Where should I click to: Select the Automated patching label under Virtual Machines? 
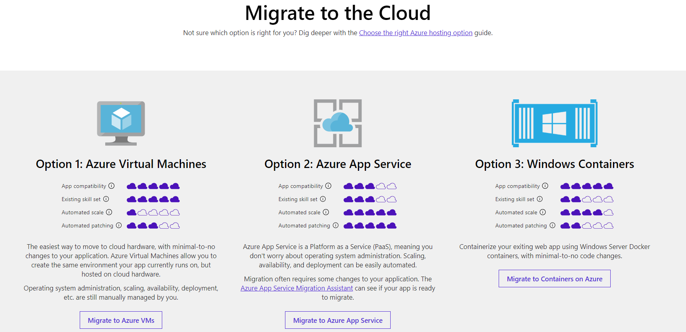pos(87,225)
